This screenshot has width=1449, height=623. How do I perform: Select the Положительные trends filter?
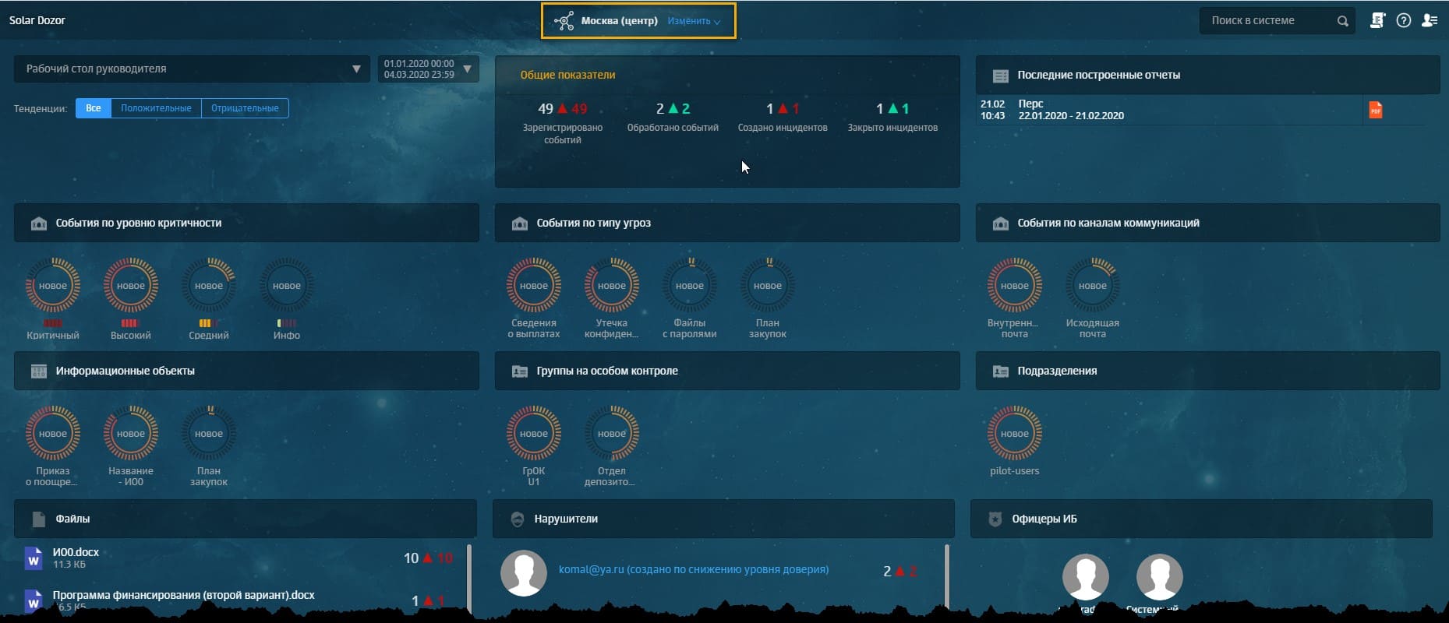click(156, 108)
